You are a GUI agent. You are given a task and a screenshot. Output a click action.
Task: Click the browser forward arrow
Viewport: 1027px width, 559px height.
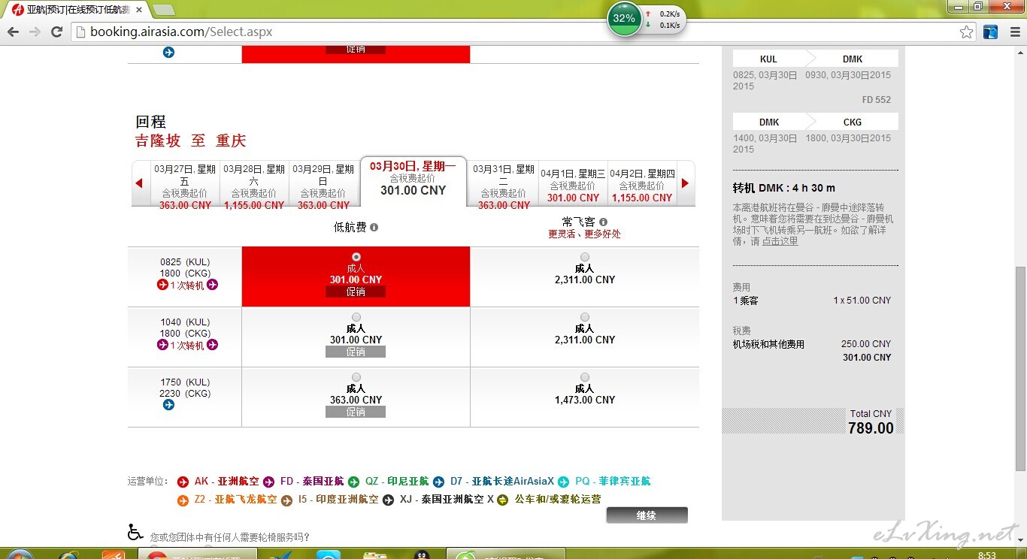[35, 32]
